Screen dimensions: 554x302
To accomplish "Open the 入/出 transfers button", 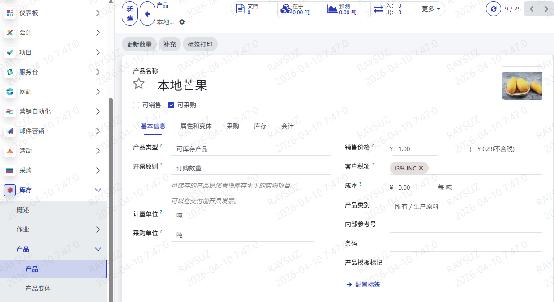I will pos(394,9).
